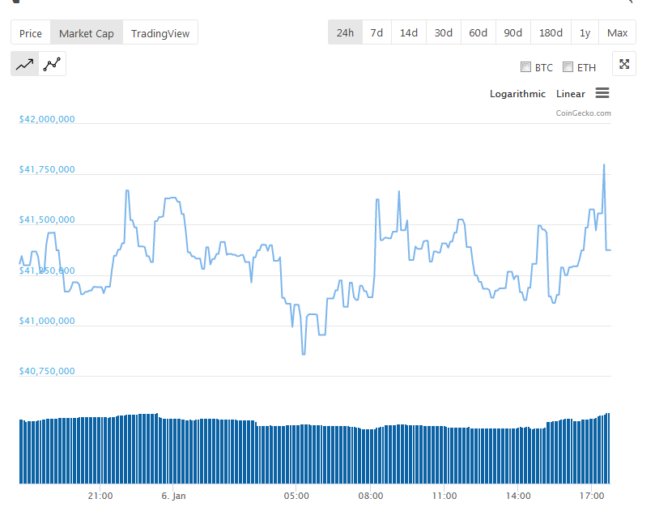
Task: Show Max time range
Action: pos(618,32)
